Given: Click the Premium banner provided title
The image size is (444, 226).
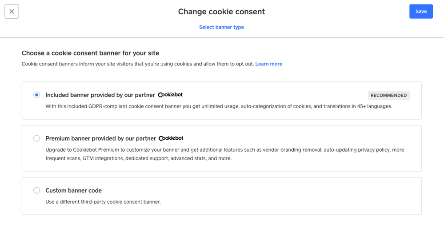Looking at the screenshot, I should pyautogui.click(x=100, y=138).
